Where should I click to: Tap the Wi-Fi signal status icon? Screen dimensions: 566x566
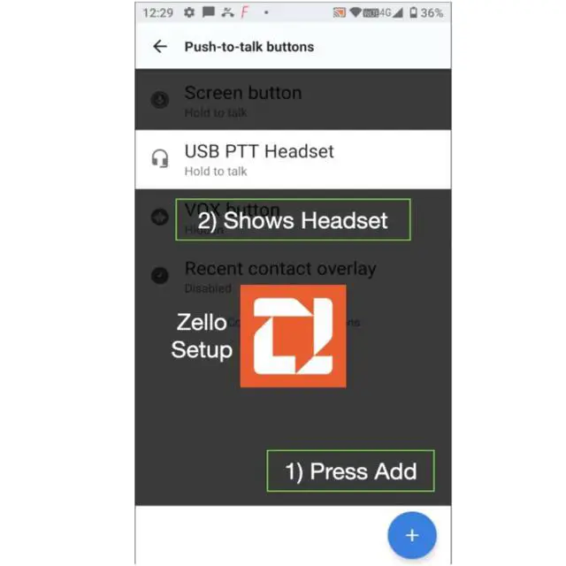[356, 12]
